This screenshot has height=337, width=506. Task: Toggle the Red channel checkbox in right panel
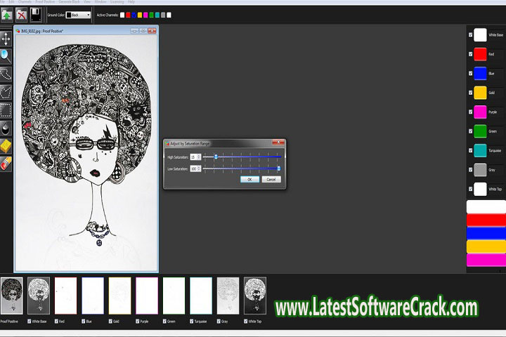[x=470, y=53]
